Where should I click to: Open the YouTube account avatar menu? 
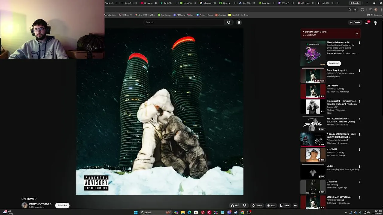coord(376,22)
